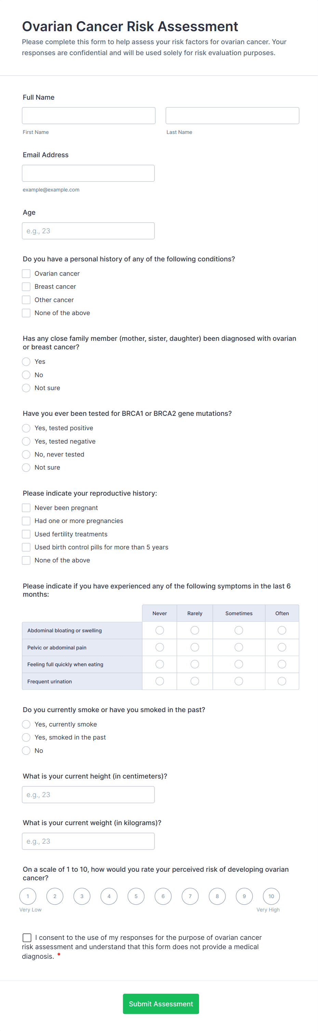This screenshot has height=1031, width=318.
Task: Mark "Often" for abdominal bloating or swelling
Action: 282,630
